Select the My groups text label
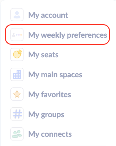 pos(46,115)
